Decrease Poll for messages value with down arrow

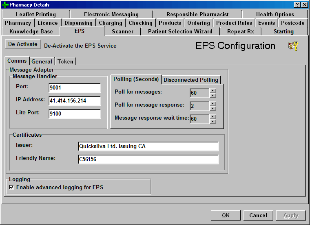point(213,96)
